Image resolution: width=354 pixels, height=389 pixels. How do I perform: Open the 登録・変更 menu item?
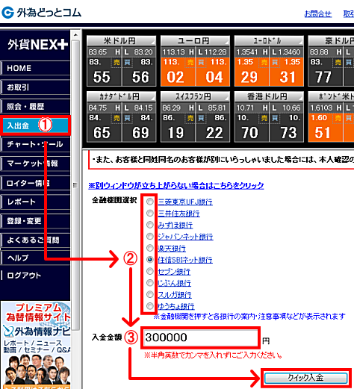35,221
